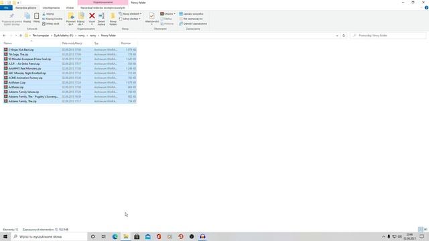Open the Nowy element dropdown
This screenshot has height=241, width=429.
(x=130, y=14)
